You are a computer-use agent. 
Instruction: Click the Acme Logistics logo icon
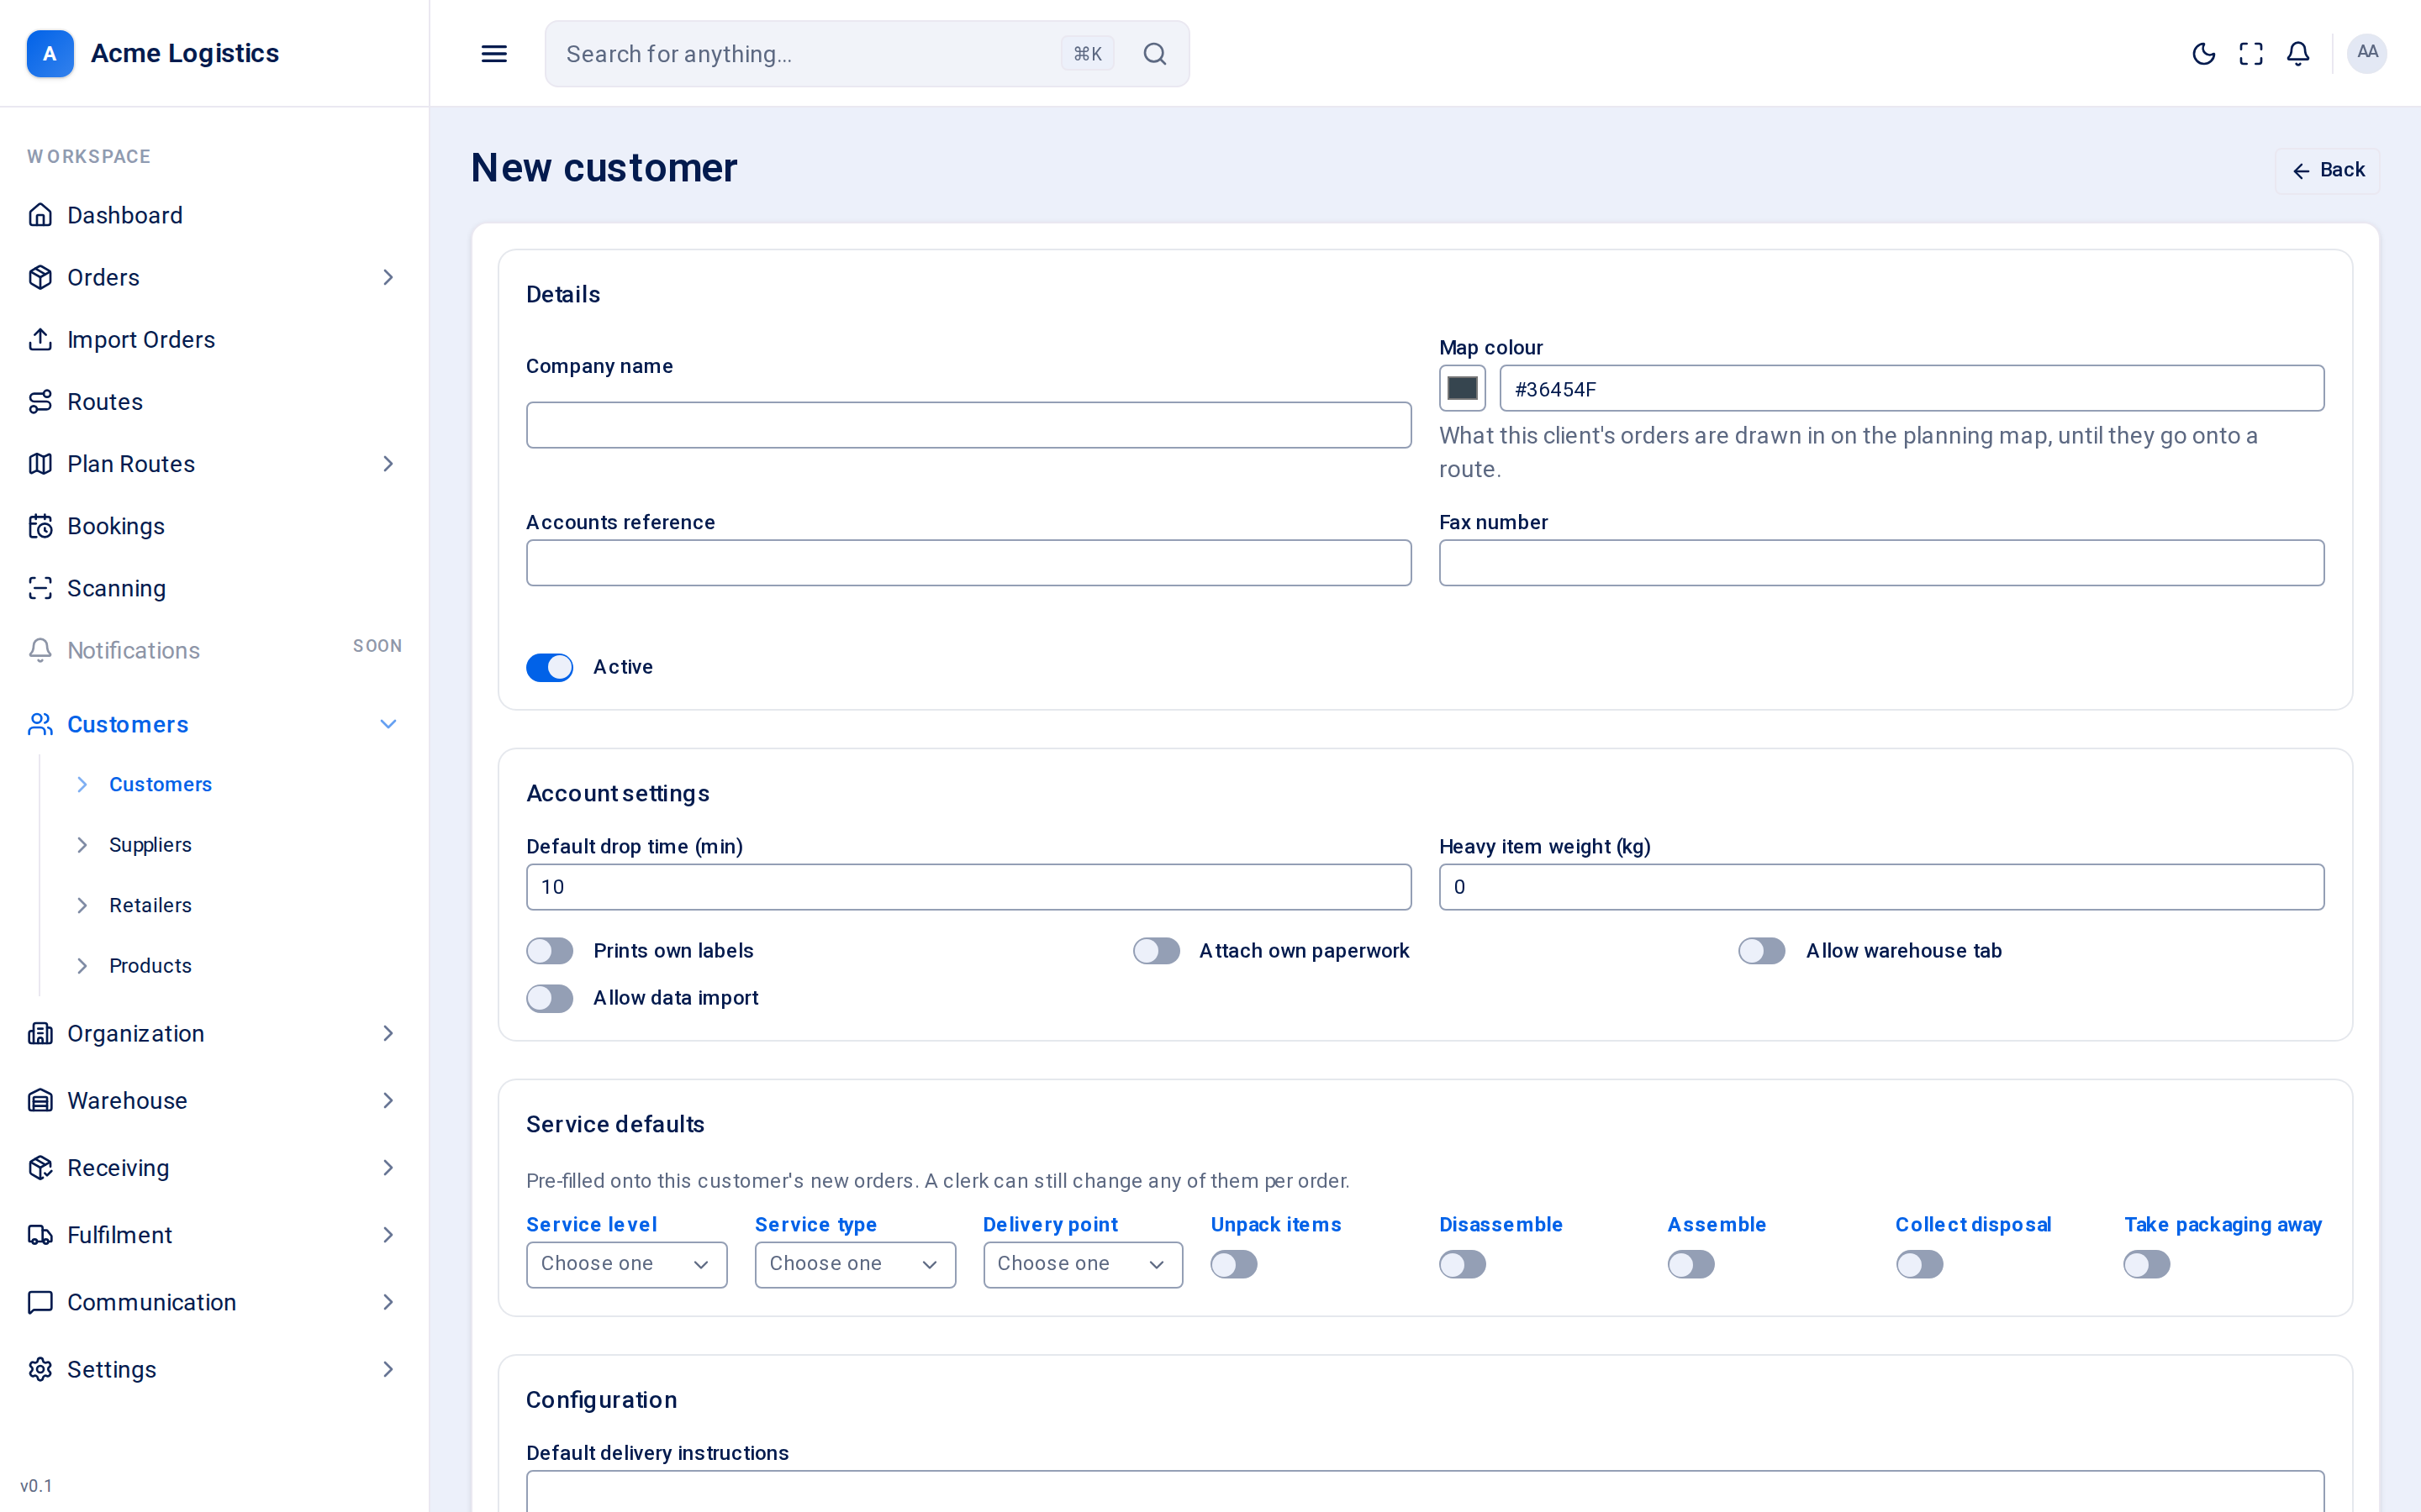(50, 53)
